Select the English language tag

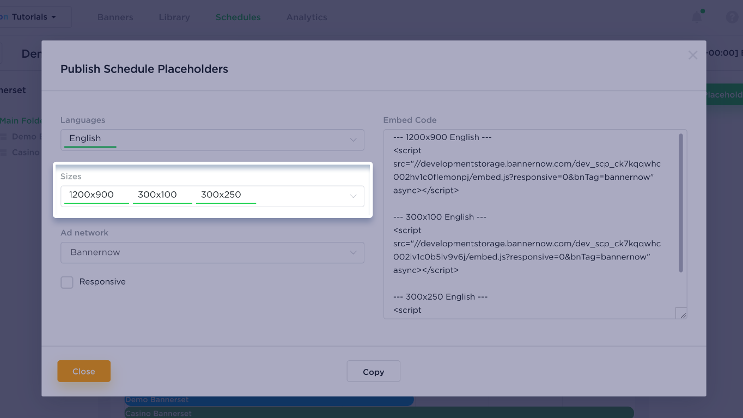tap(90, 139)
